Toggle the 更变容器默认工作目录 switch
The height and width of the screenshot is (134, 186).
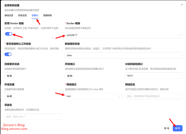(8, 54)
